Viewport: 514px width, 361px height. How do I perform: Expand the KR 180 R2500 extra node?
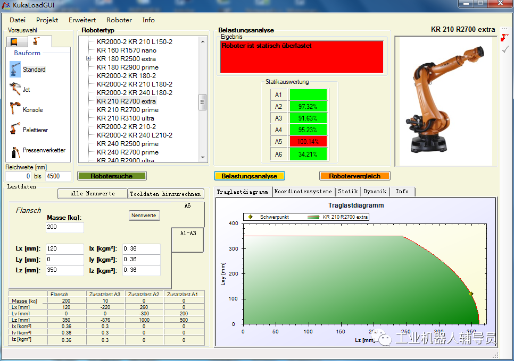[88, 58]
